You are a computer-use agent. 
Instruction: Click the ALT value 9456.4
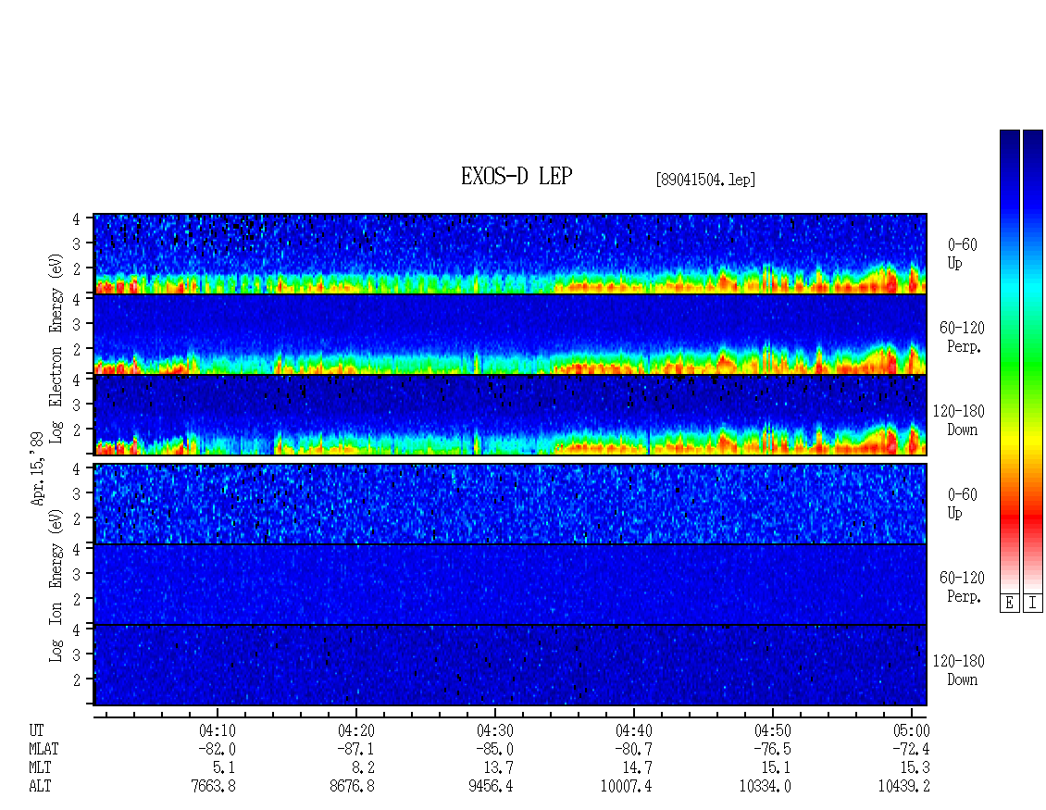[491, 787]
